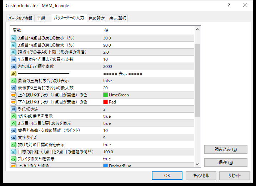The image size is (256, 186).
Task: Click the bool icon beside 3点目・4点目に戻しの%を表示
Action: pos(14,123)
